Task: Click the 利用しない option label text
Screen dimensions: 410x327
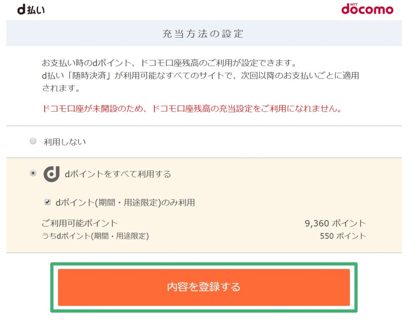Action: (x=64, y=142)
